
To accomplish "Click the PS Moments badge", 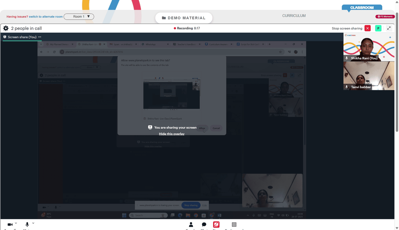I will click(385, 16).
